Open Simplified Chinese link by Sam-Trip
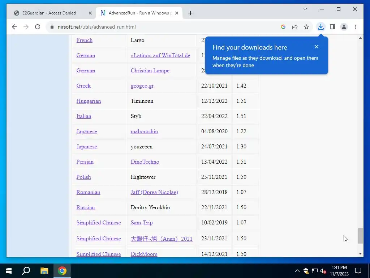Viewport: 370px width, 278px height. [99, 223]
